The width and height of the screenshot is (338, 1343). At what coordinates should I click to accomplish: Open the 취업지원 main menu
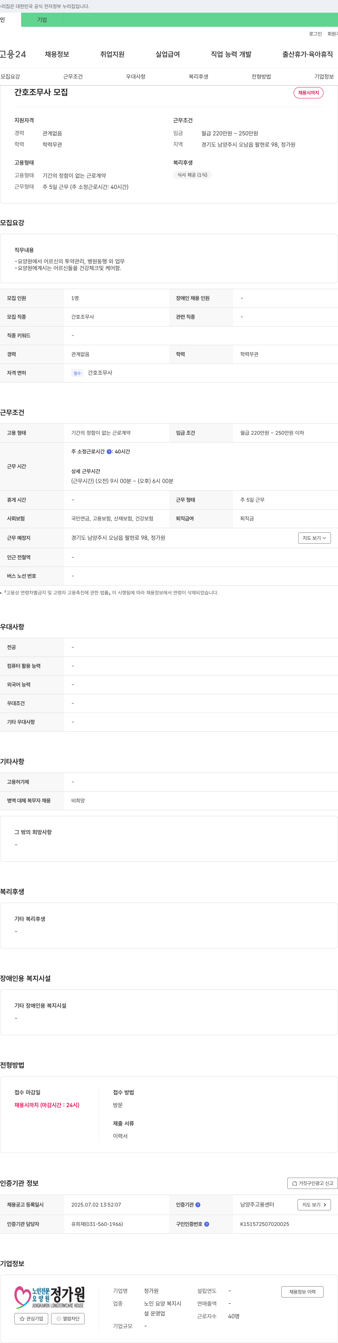tap(113, 54)
